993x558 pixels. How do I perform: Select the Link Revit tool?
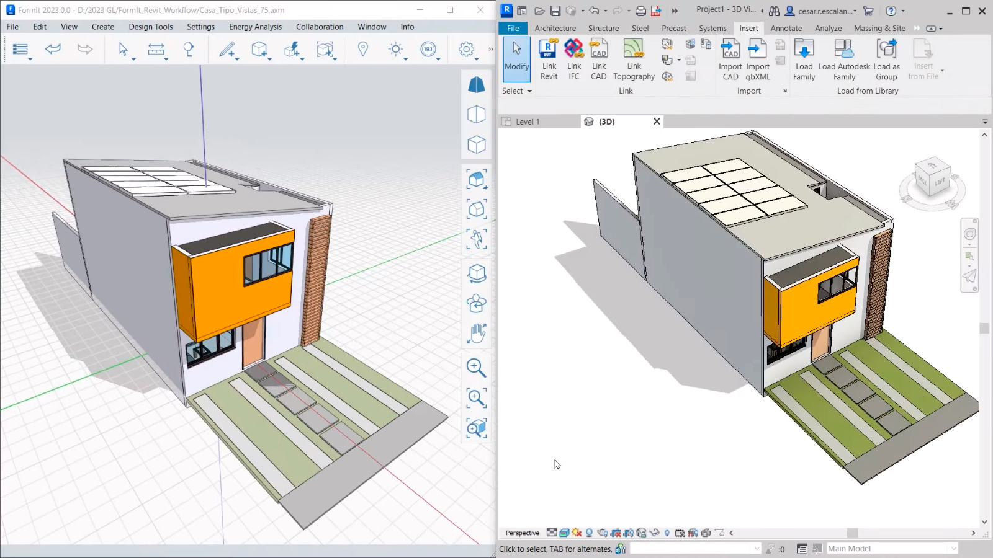(549, 59)
